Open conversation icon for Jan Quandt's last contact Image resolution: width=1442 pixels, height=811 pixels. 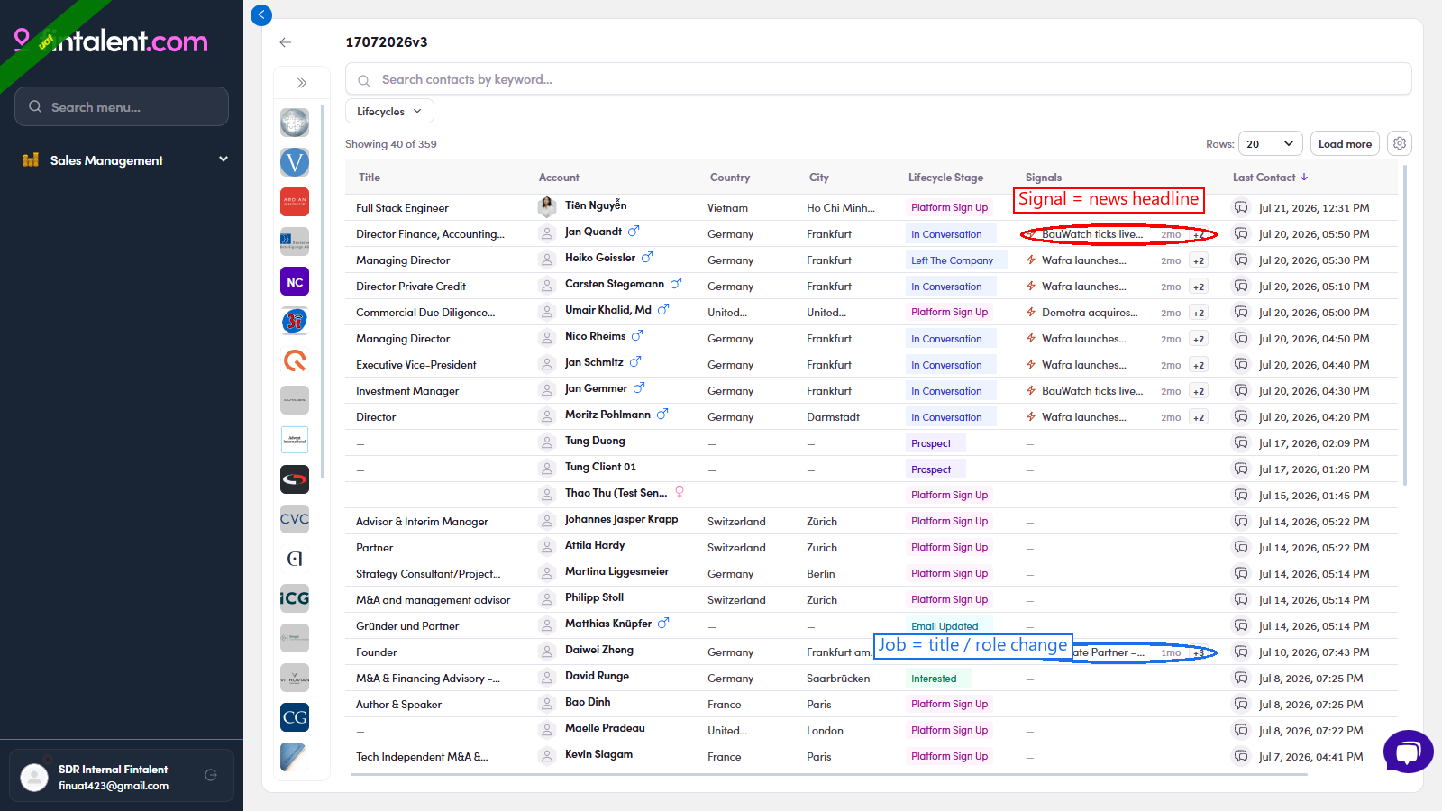click(x=1241, y=234)
